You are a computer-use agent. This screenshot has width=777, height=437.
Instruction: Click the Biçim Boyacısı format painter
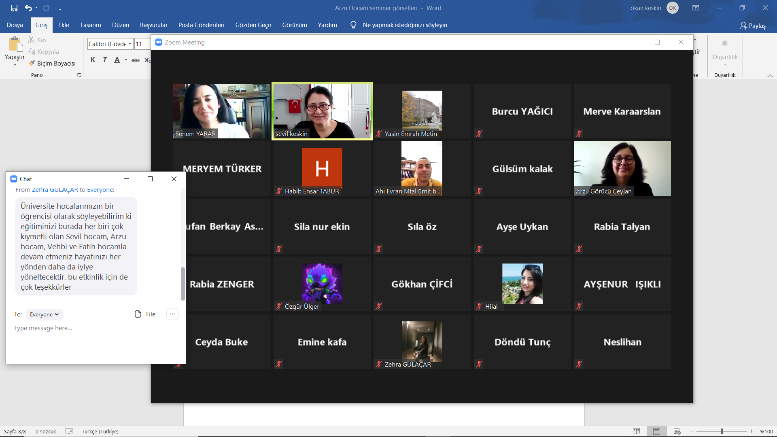(52, 64)
